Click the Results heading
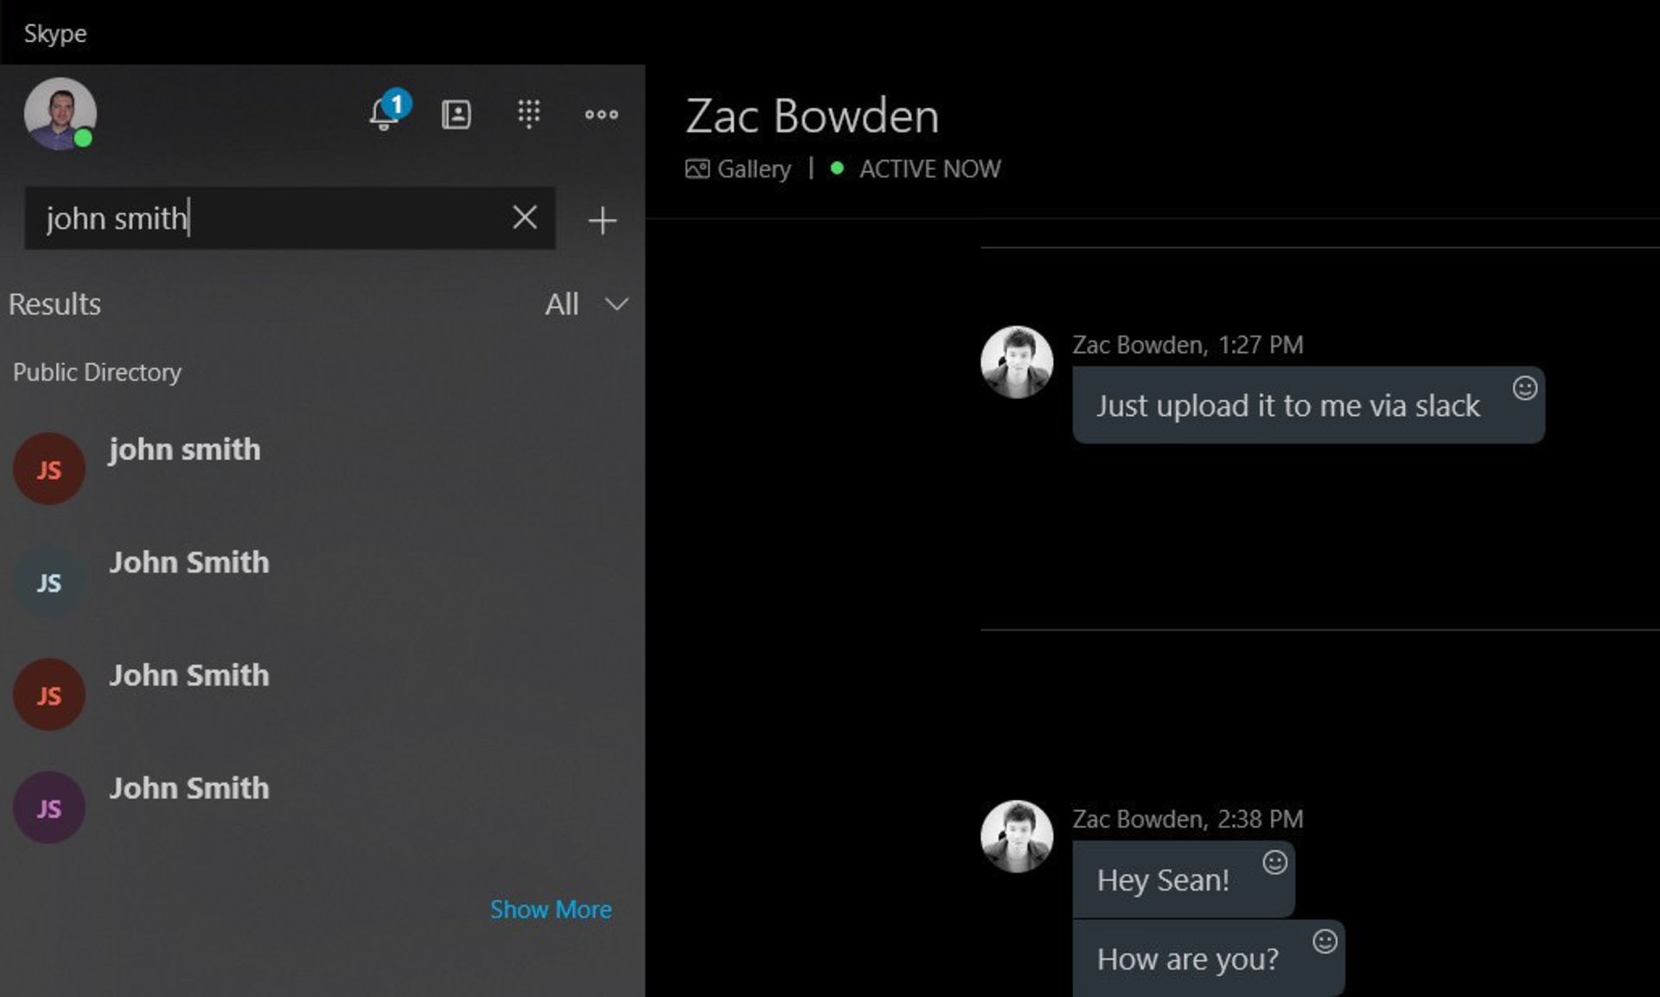The height and width of the screenshot is (997, 1660). coord(54,304)
